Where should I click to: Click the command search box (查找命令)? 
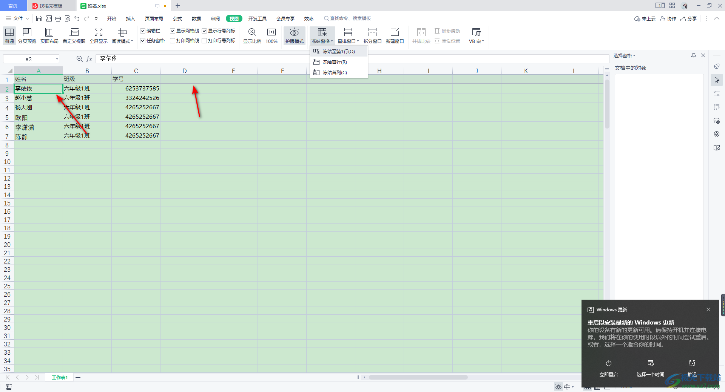tap(347, 18)
